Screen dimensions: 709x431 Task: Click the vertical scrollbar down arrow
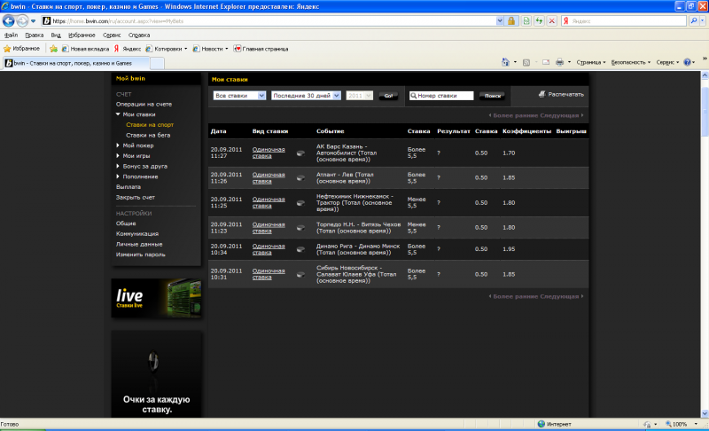705,413
